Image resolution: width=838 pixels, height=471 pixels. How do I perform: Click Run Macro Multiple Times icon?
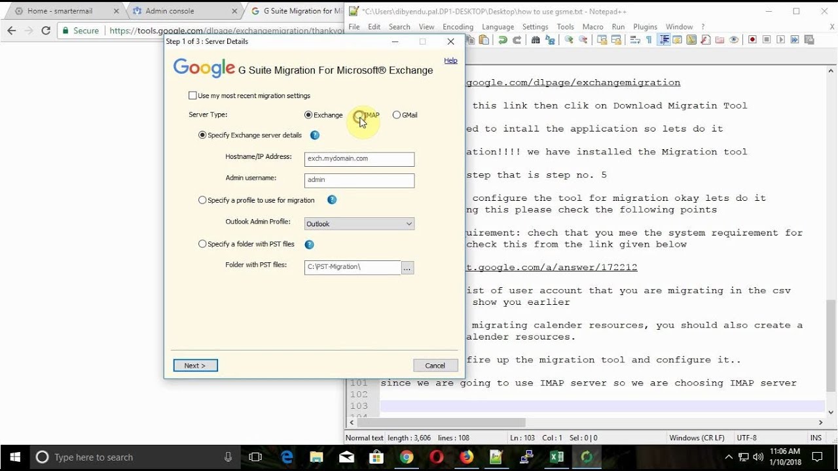click(x=794, y=40)
